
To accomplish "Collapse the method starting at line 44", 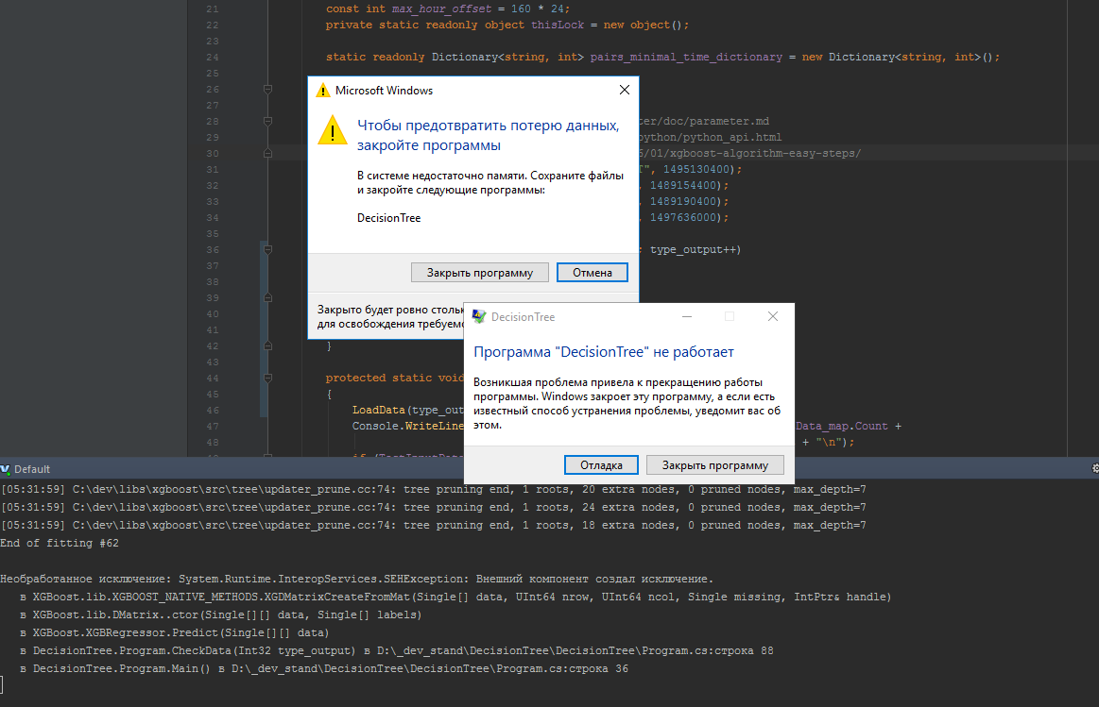I will click(x=267, y=378).
